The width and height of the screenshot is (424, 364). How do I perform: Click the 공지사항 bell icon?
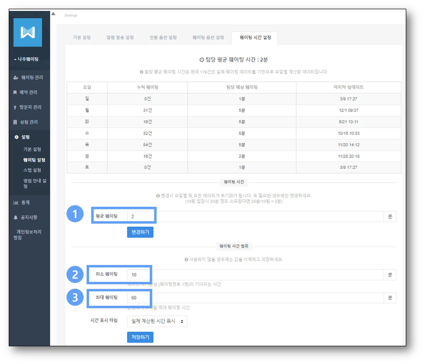pyautogui.click(x=16, y=217)
